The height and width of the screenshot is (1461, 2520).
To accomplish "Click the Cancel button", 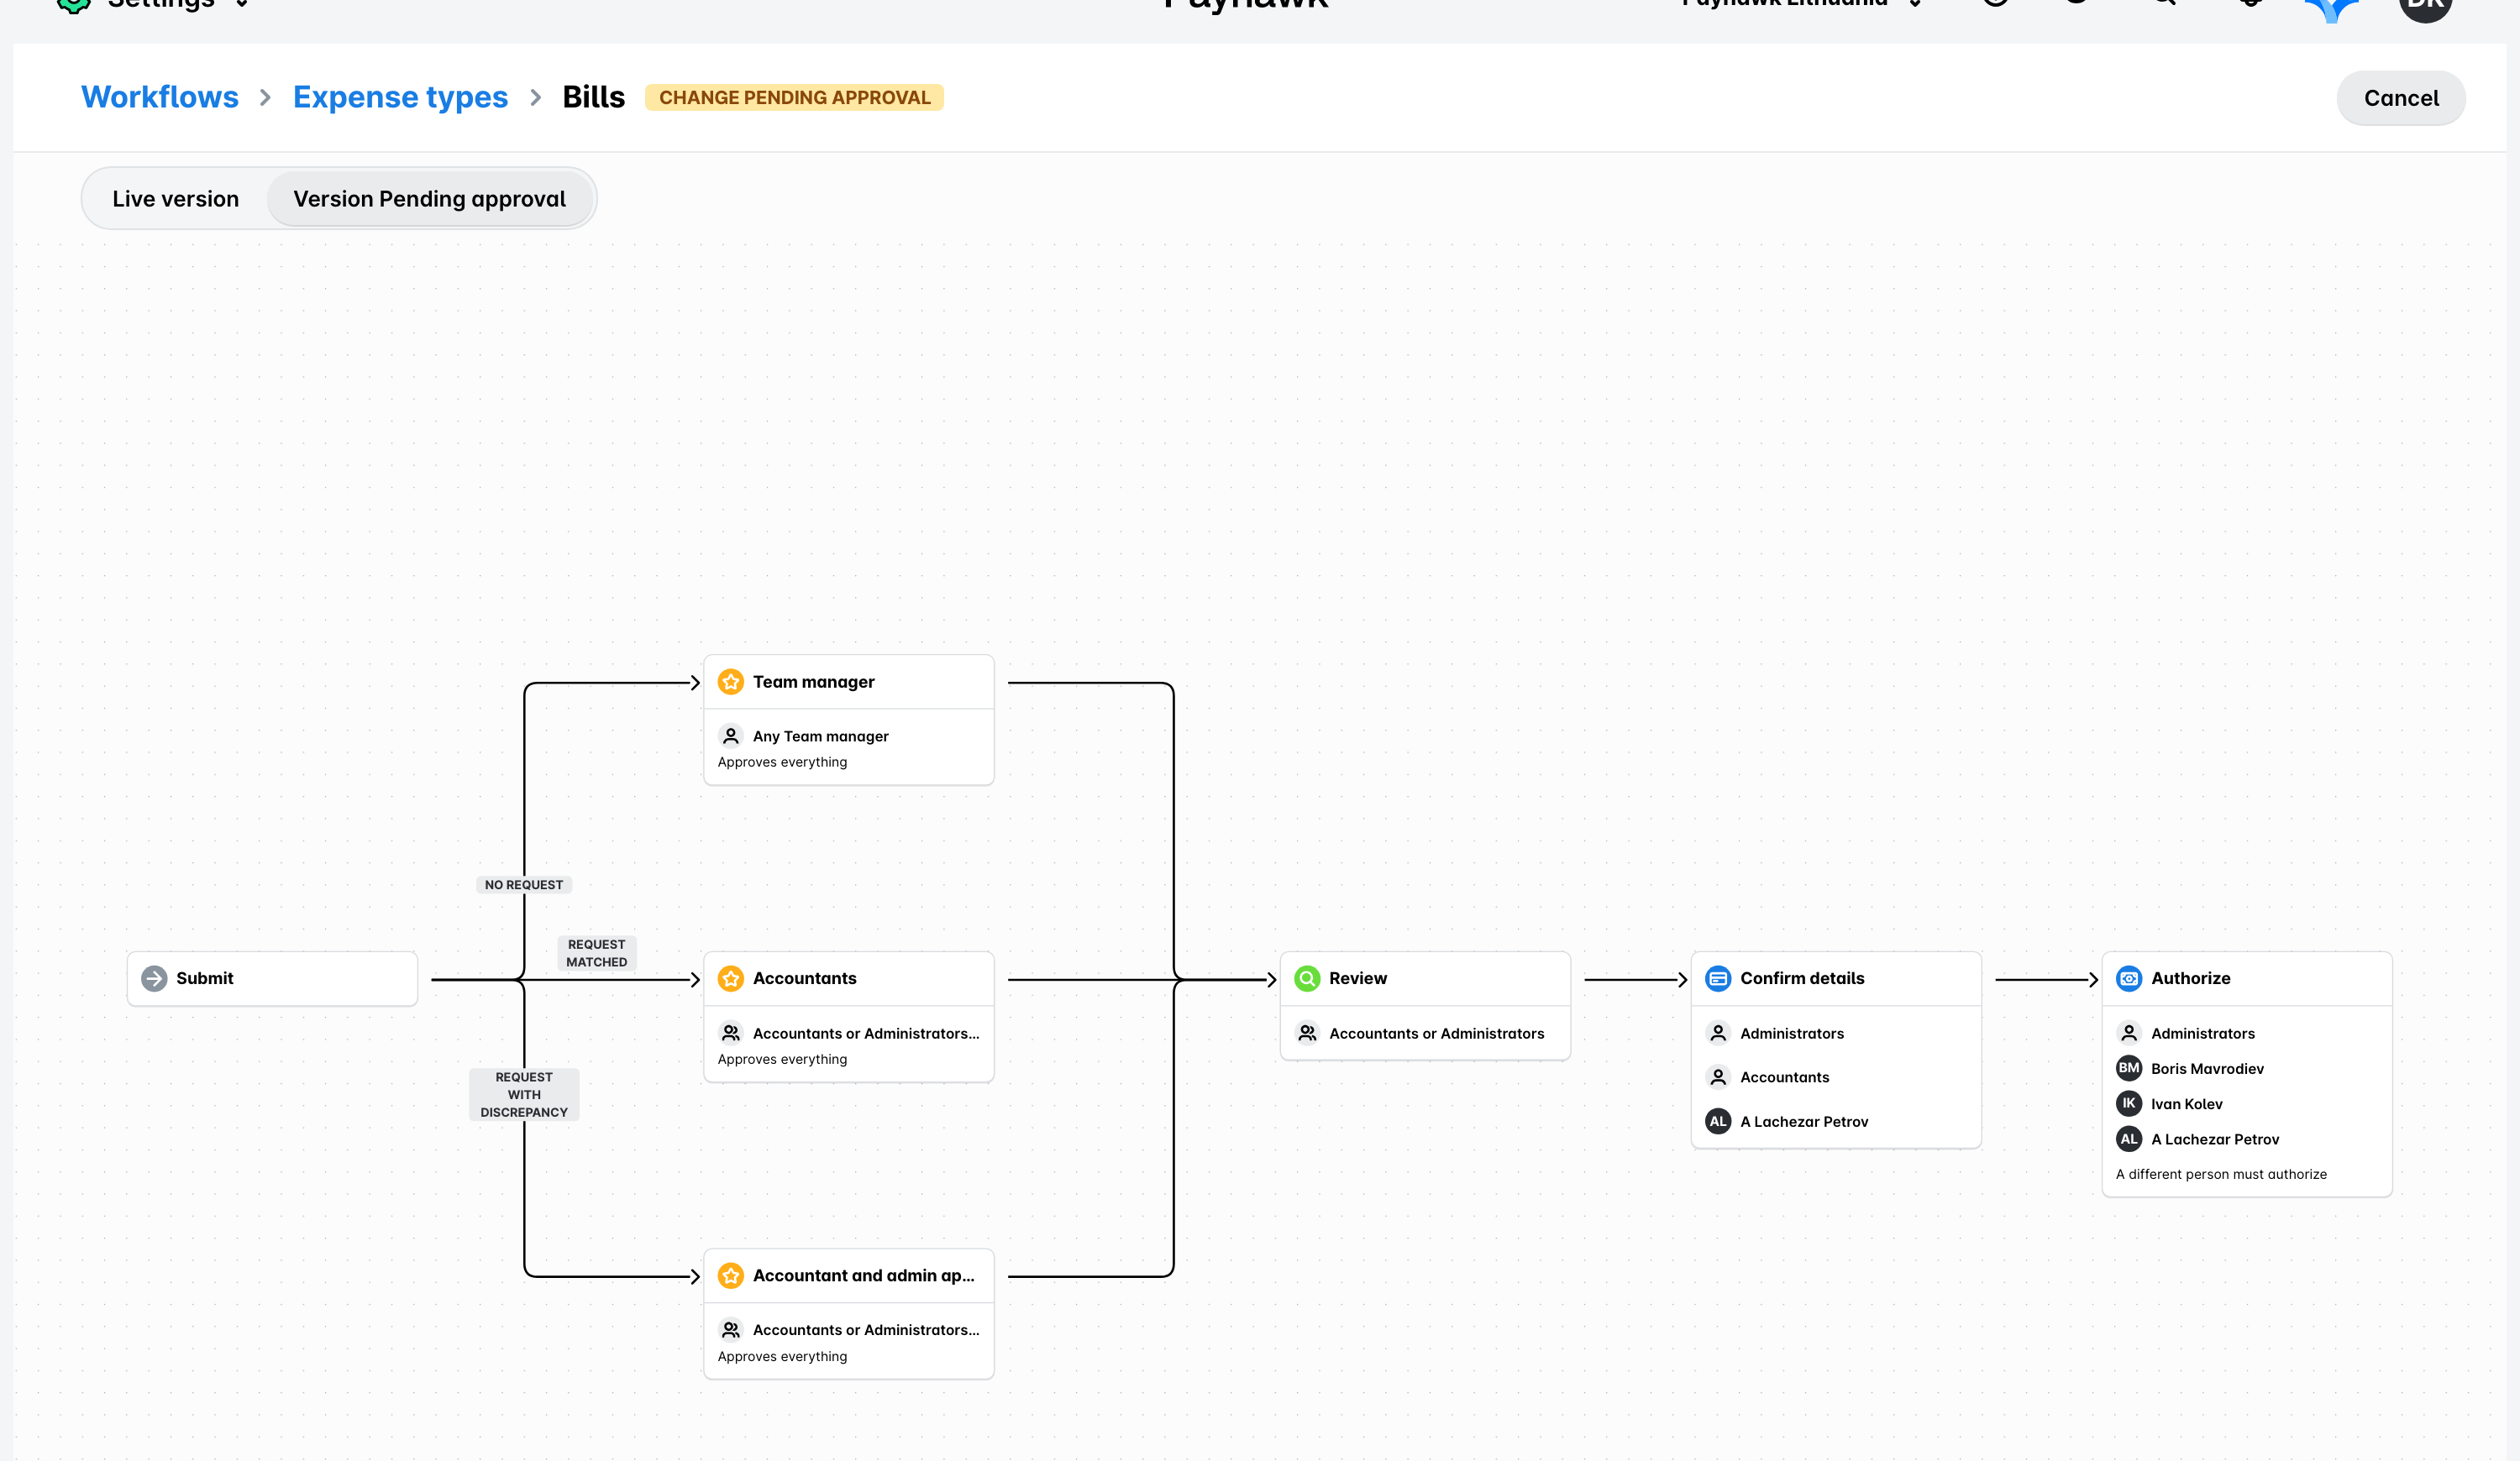I will pos(2401,98).
